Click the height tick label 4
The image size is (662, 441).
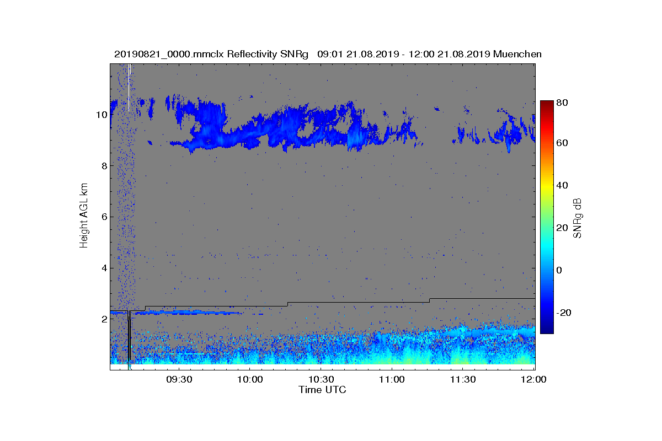[103, 268]
